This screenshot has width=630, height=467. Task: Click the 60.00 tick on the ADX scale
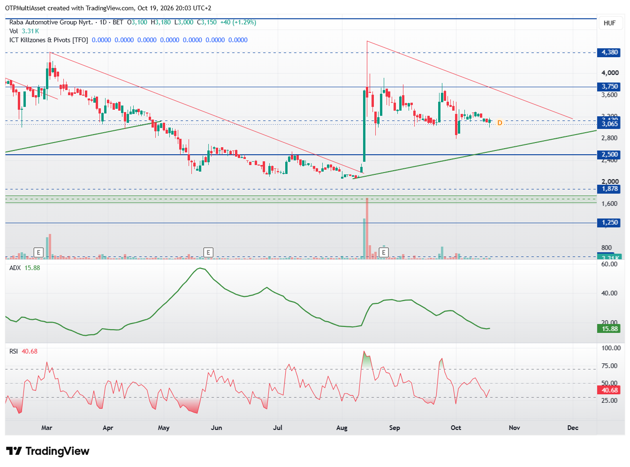point(610,264)
